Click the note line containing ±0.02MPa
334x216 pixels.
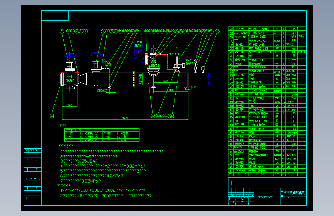click(103, 166)
